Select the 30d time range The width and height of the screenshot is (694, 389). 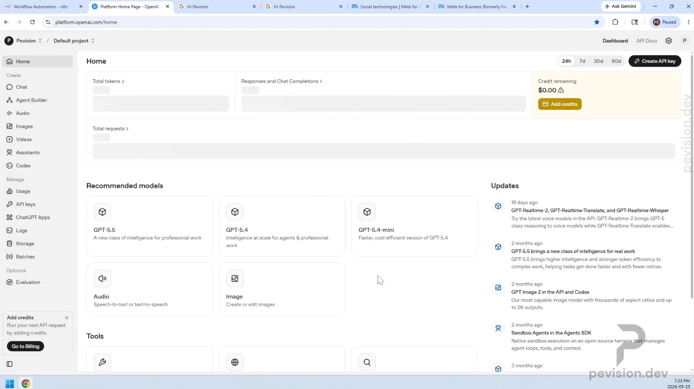pos(598,61)
